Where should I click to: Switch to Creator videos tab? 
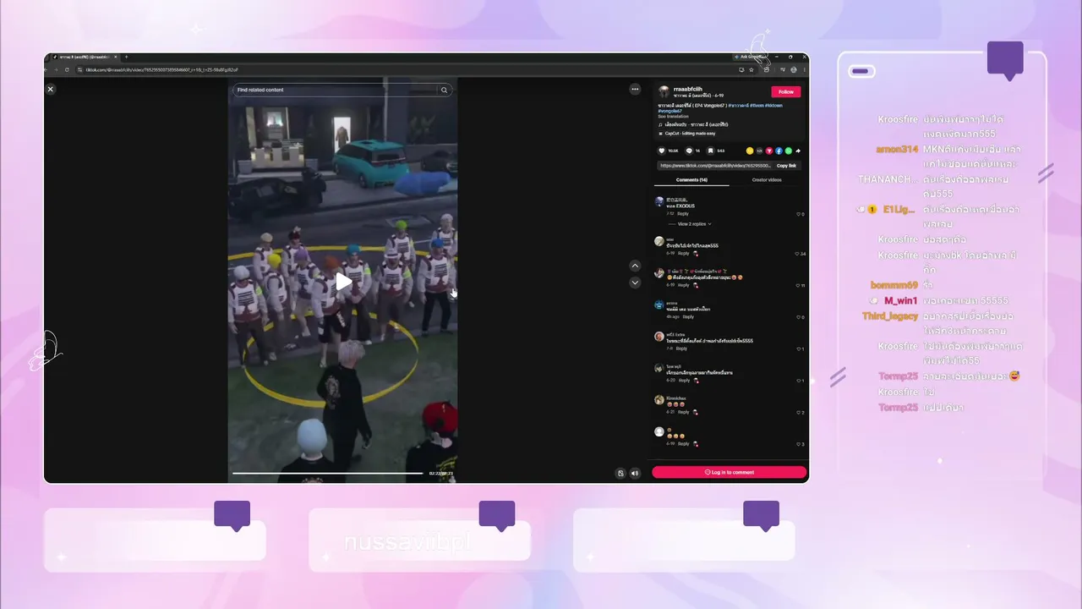click(767, 180)
